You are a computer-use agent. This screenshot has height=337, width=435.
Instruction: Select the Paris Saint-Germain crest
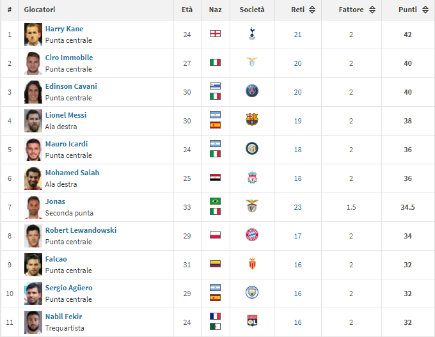[252, 91]
